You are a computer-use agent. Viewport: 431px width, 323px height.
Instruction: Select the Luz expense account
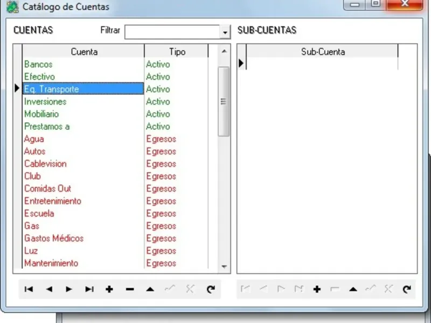pos(84,251)
